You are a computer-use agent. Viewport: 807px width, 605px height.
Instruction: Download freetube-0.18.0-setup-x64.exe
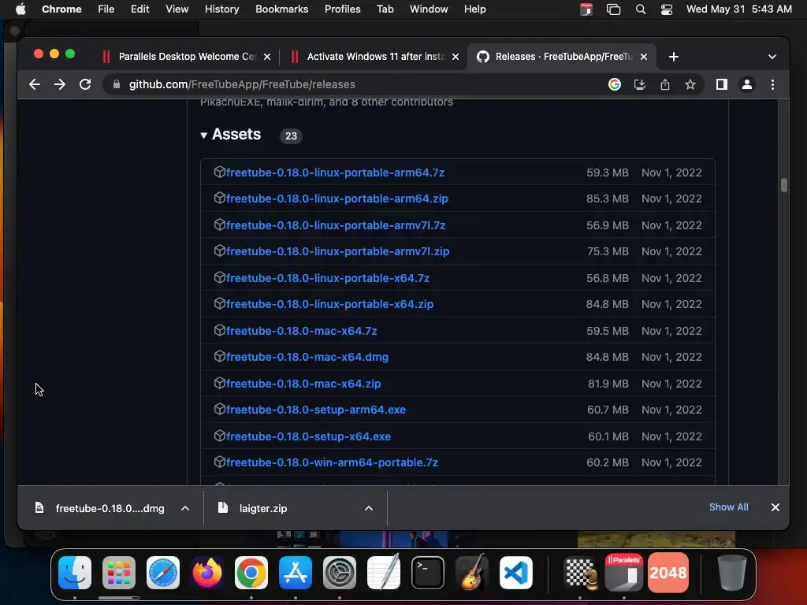click(308, 436)
